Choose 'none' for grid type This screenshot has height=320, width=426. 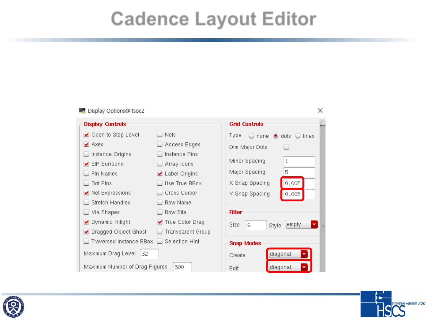coord(252,136)
